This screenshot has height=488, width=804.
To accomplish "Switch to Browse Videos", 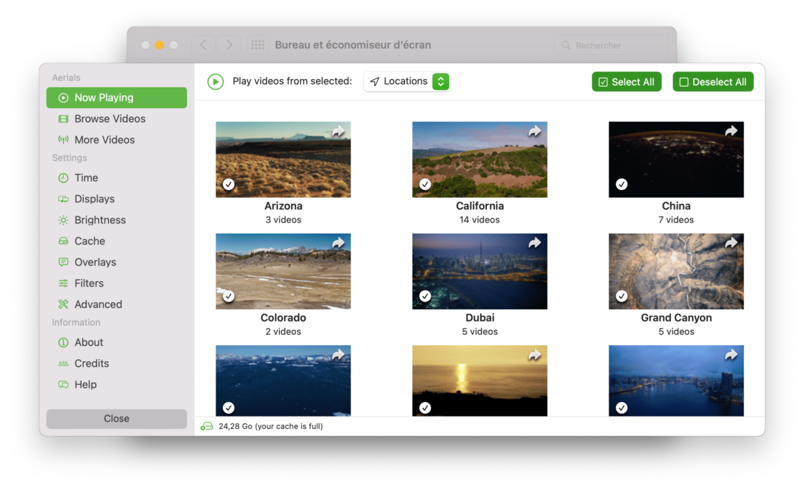I will (x=108, y=119).
